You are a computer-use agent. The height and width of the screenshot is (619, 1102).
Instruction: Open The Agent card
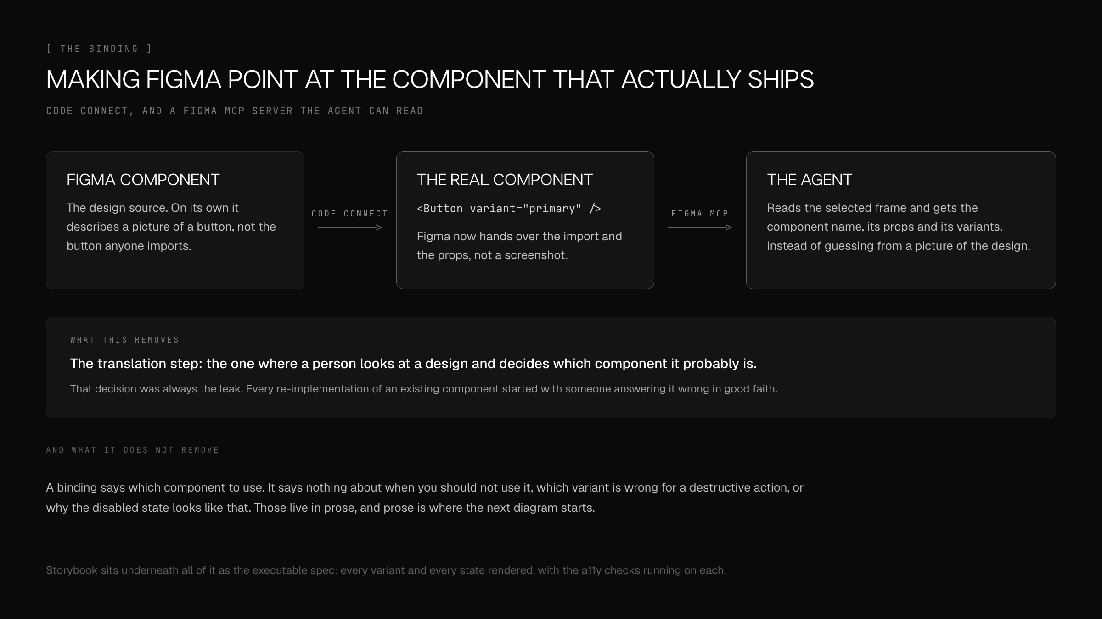(x=901, y=220)
